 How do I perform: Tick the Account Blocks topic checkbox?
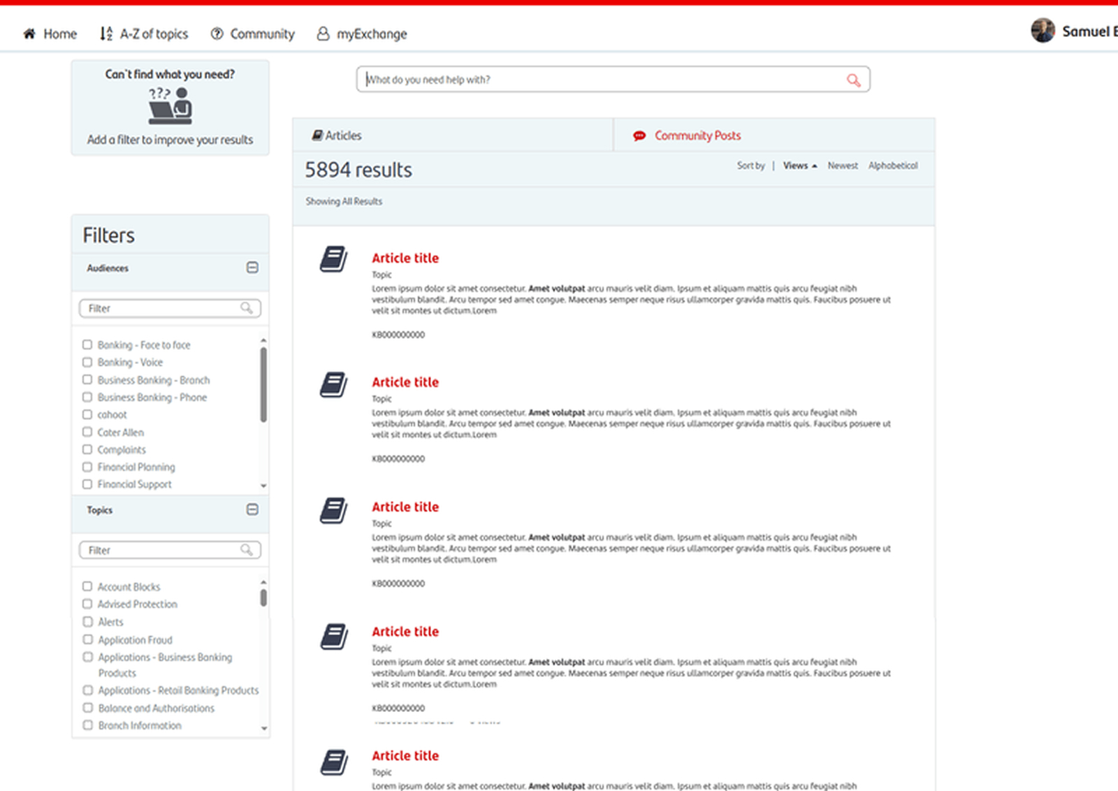87,586
